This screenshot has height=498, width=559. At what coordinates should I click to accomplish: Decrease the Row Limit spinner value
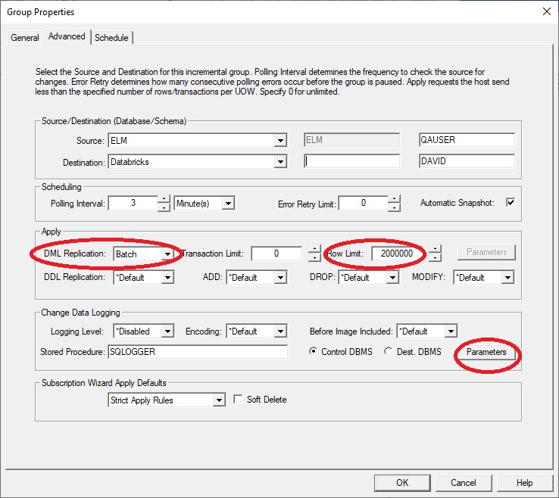(434, 258)
